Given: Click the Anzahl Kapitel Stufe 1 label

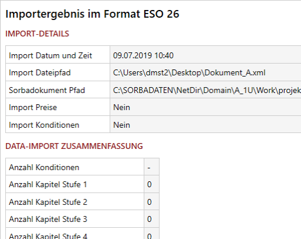Looking at the screenshot, I should (48, 184).
